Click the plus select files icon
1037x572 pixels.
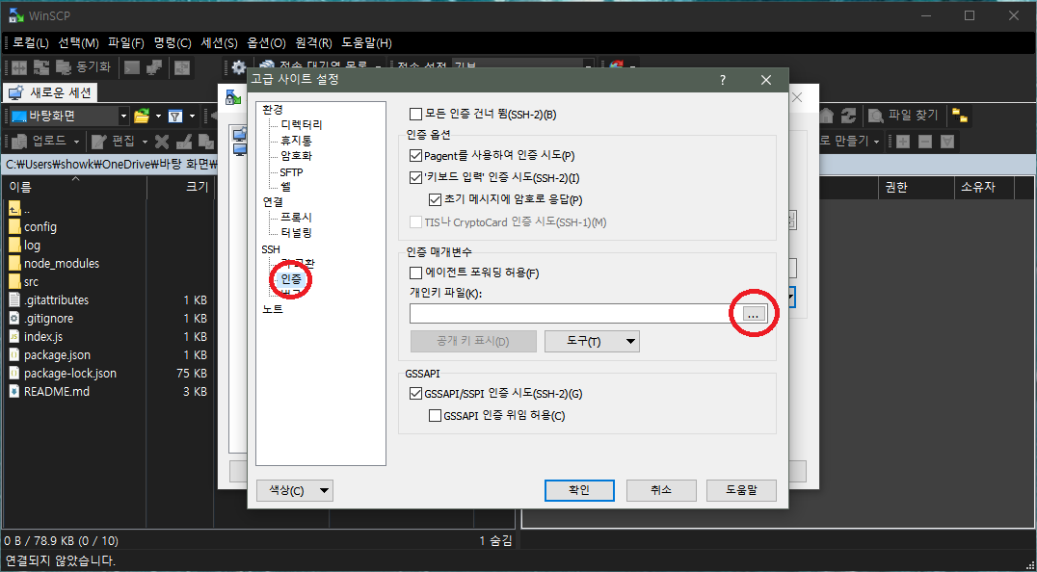click(903, 142)
